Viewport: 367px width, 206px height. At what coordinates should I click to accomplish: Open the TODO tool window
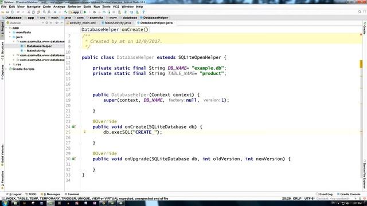point(31,195)
